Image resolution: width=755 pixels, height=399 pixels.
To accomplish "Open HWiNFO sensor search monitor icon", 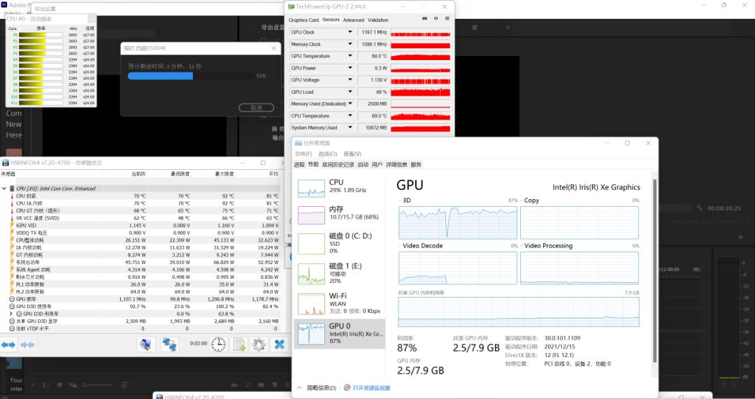I will [x=146, y=344].
